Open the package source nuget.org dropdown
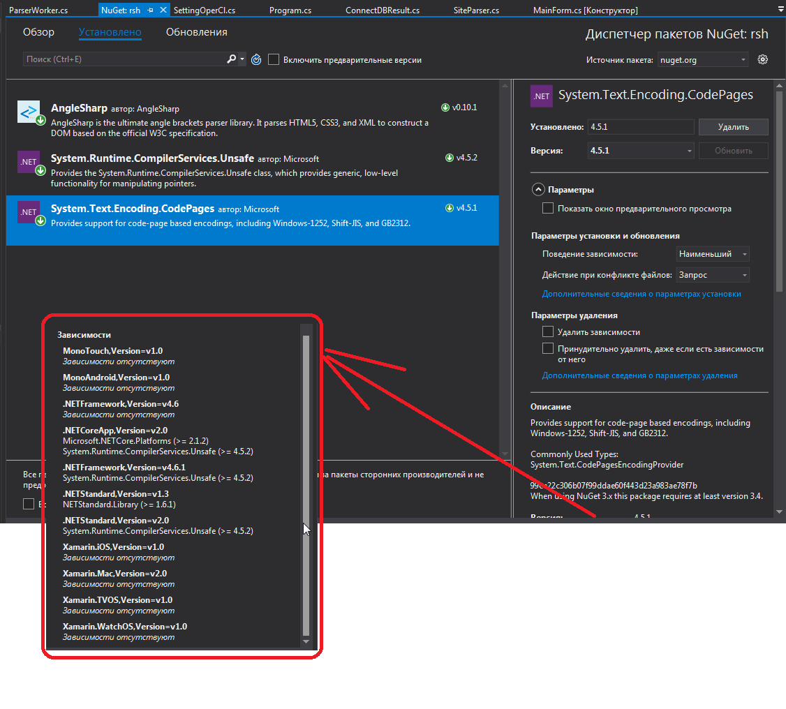The height and width of the screenshot is (709, 786). 703,59
